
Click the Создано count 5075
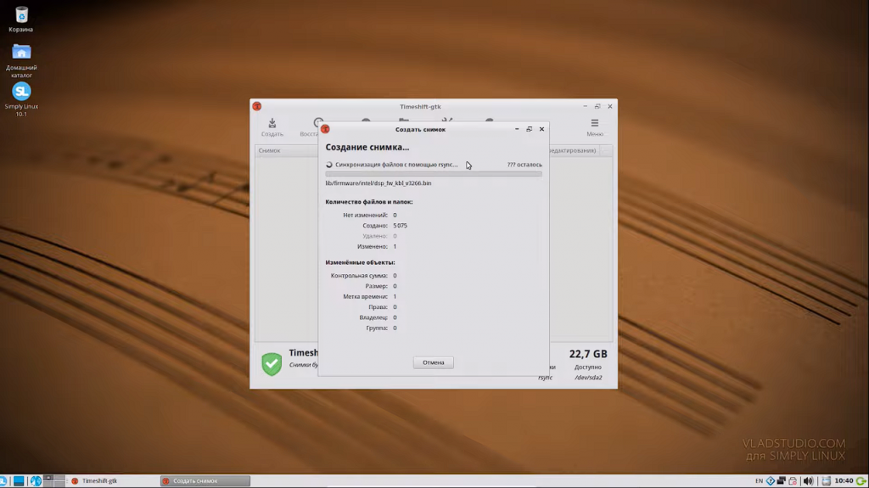(x=401, y=226)
